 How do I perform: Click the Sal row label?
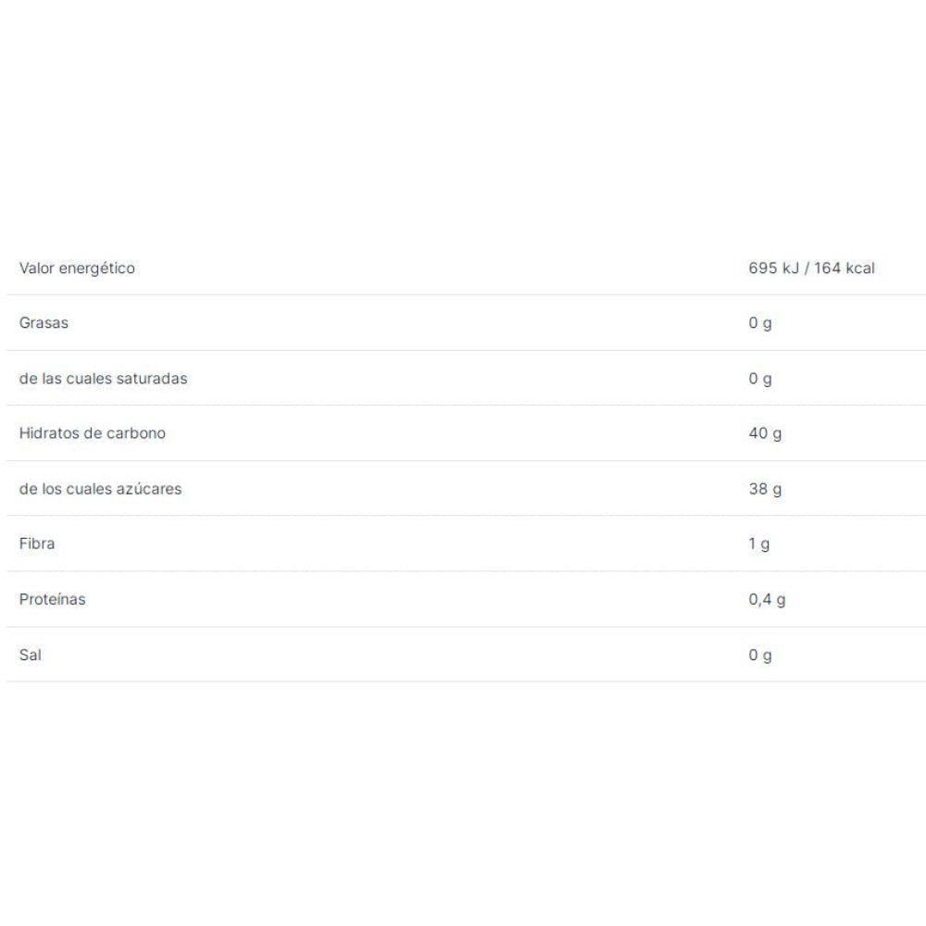pyautogui.click(x=31, y=655)
